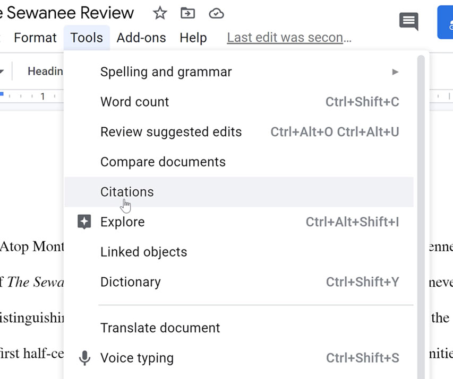Image resolution: width=453 pixels, height=379 pixels.
Task: Open the Format menu
Action: pos(35,37)
